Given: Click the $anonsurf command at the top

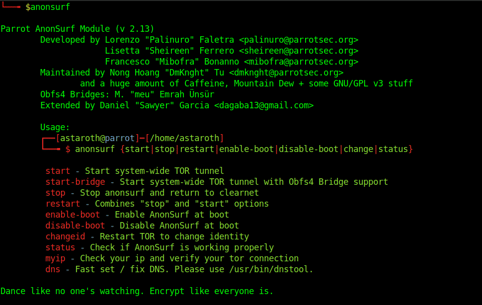Looking at the screenshot, I should pos(48,7).
